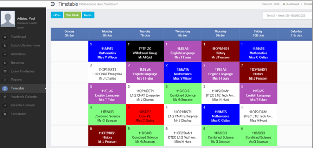Click the Parental Consent check icon
This screenshot has width=313, height=148.
[x=5, y=105]
